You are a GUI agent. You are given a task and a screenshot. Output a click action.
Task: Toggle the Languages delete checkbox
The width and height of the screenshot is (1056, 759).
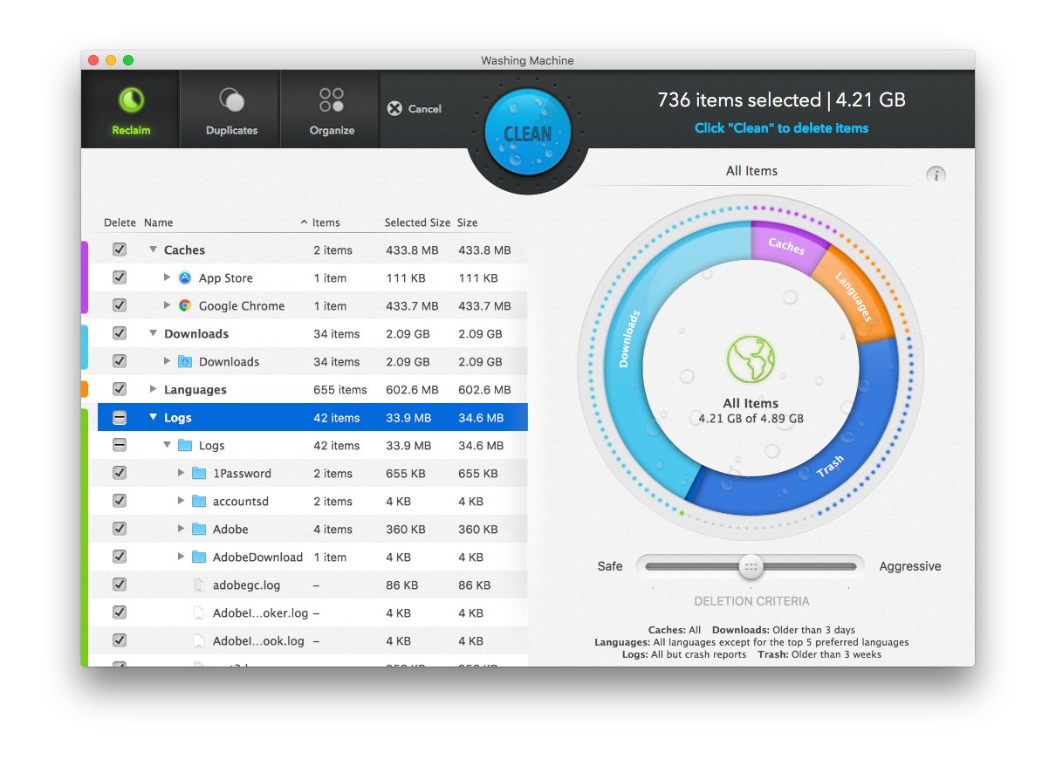coord(120,390)
